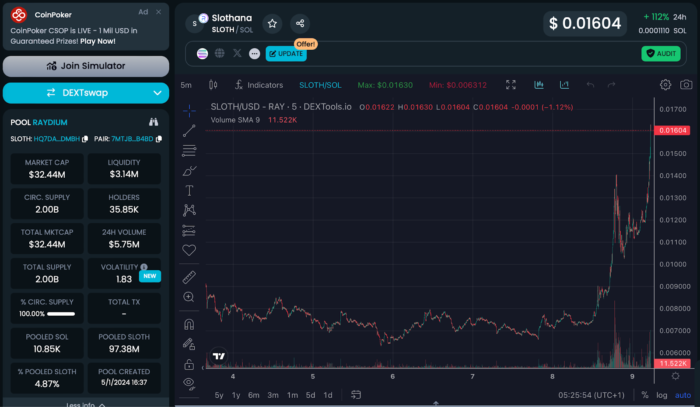
Task: Collapse the volume indicator pane arrow
Action: pos(203,368)
